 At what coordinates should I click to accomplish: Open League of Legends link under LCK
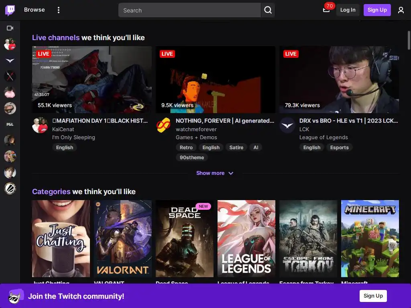(324, 138)
